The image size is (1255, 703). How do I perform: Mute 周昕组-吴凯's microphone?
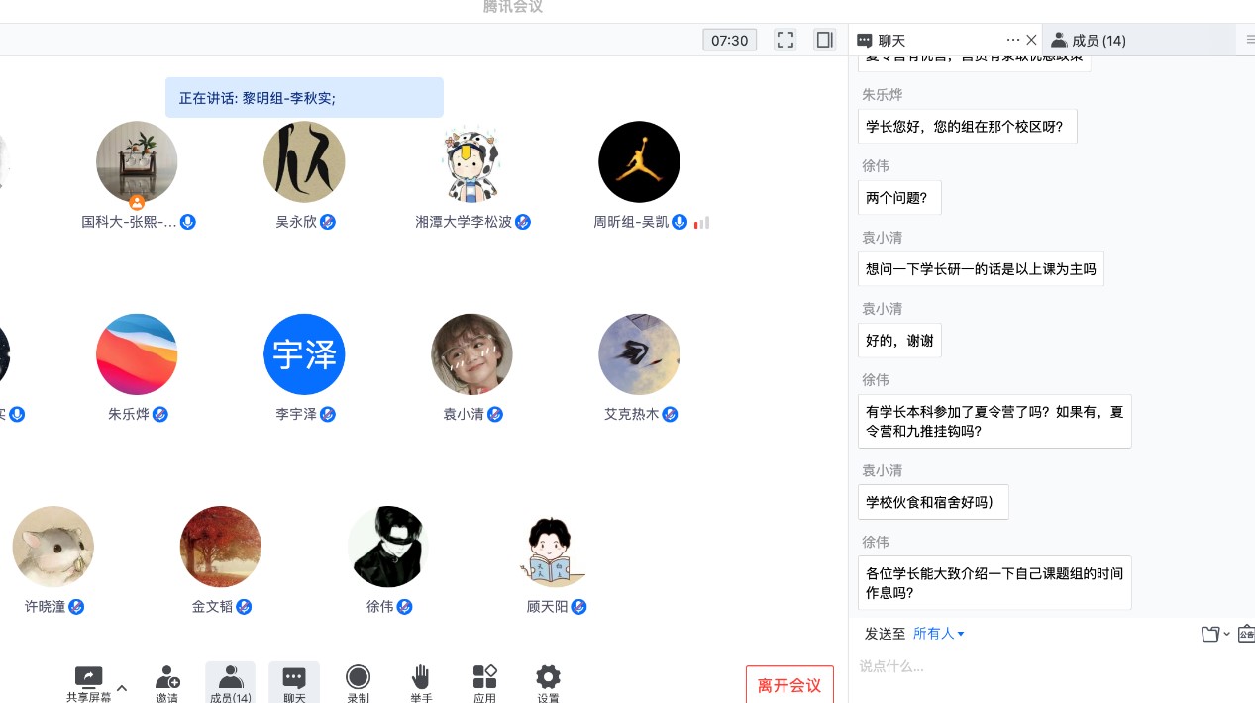[x=680, y=222]
